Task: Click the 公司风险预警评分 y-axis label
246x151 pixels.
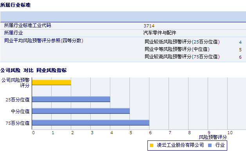Action: 16,83
